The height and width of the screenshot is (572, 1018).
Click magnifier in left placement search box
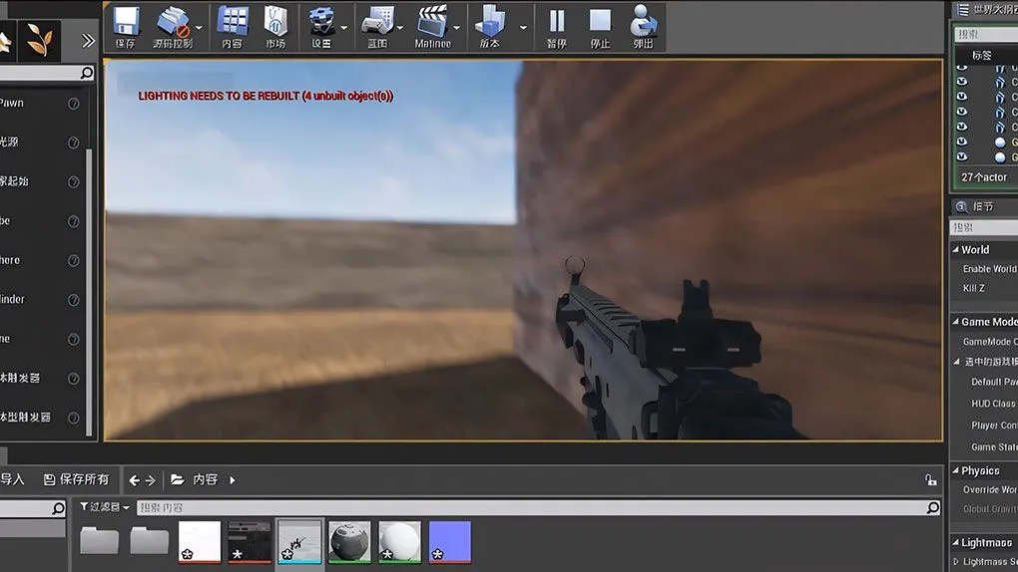click(x=87, y=73)
